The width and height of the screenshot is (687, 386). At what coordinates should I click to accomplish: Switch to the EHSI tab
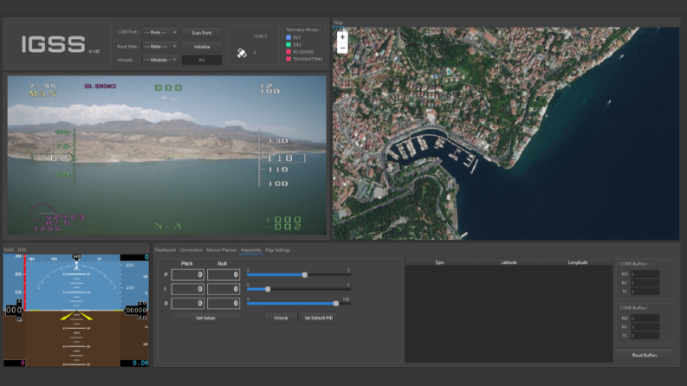[22, 250]
